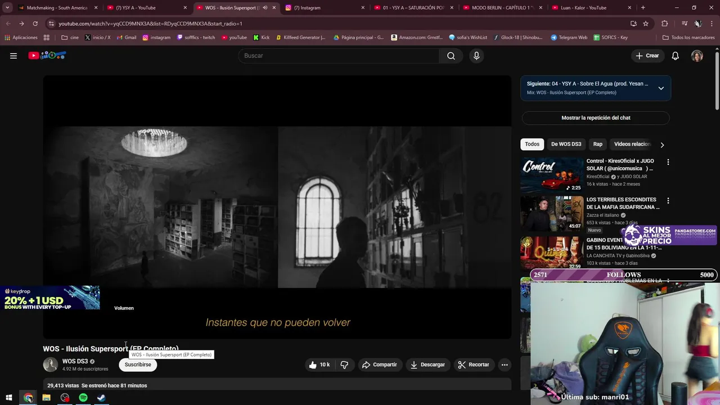Open the Amazon.com bookmark
The width and height of the screenshot is (720, 405).
[x=417, y=38]
